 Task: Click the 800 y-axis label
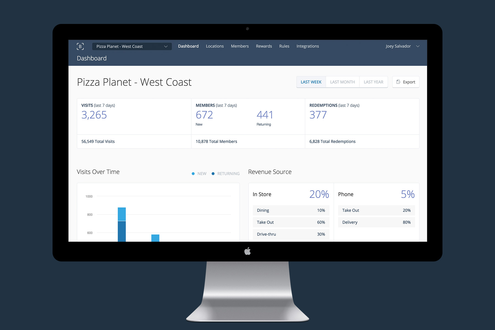click(90, 215)
